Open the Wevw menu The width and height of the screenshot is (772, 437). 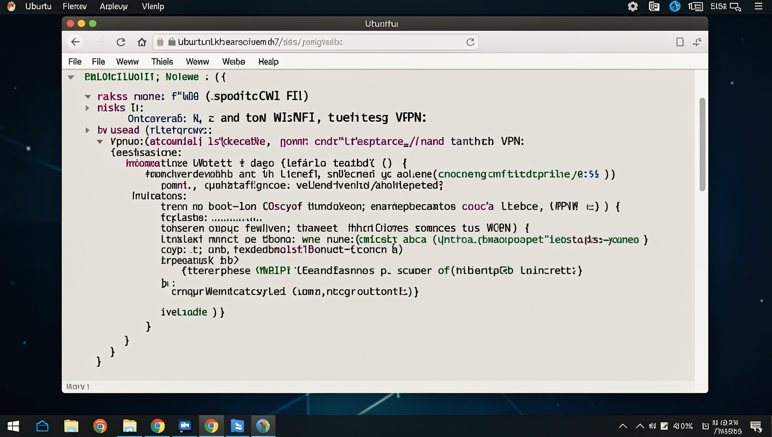coord(127,62)
